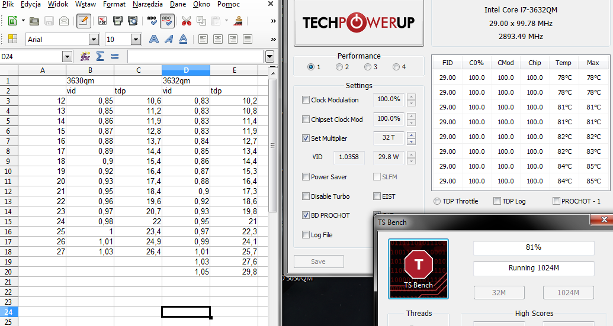Enable Power Saver checkbox

coord(306,177)
